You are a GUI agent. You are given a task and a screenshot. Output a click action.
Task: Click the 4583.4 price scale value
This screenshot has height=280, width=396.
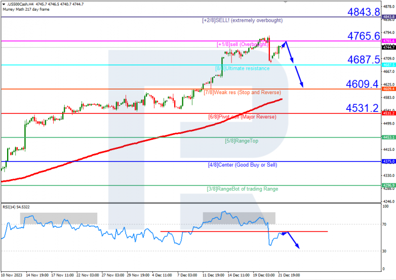[x=389, y=97]
